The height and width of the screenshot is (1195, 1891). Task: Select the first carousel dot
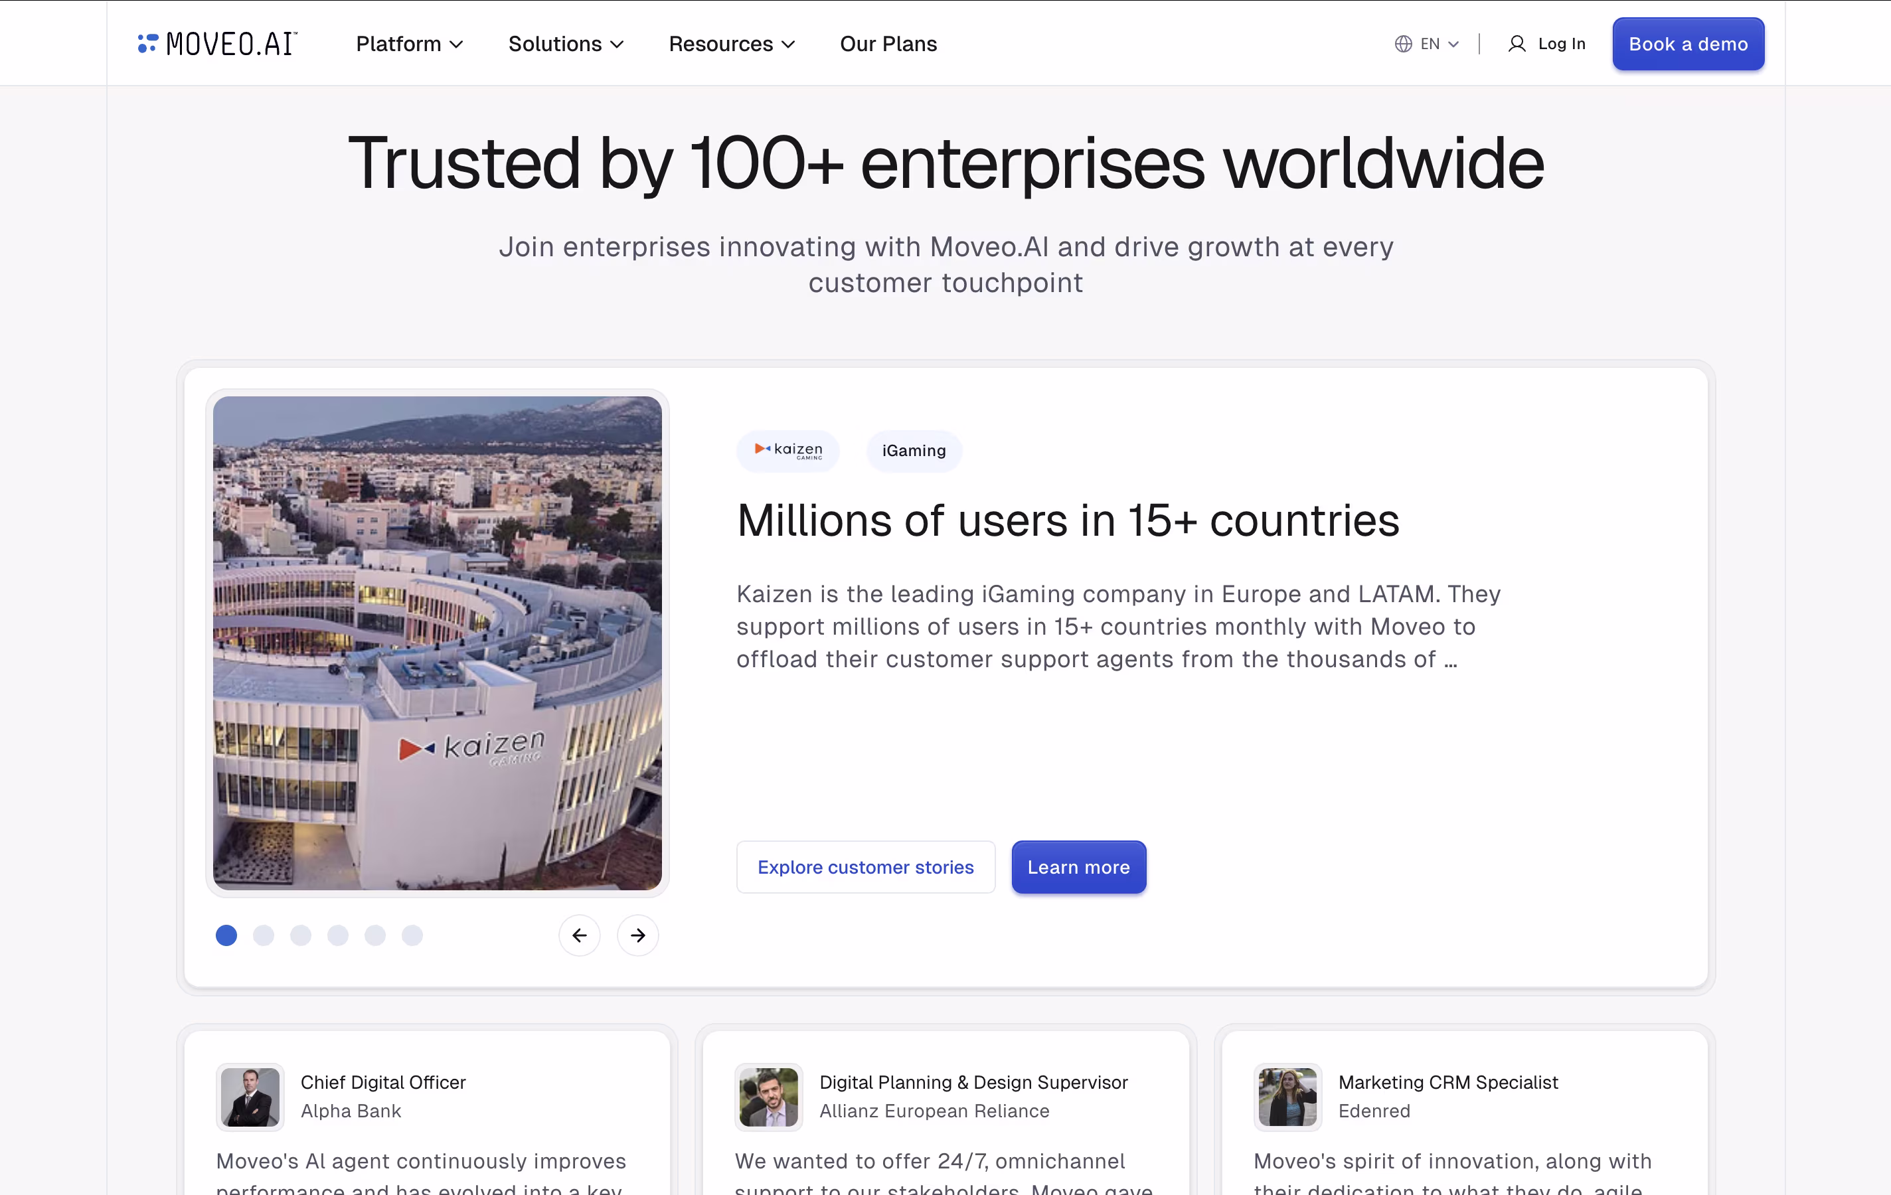point(226,935)
